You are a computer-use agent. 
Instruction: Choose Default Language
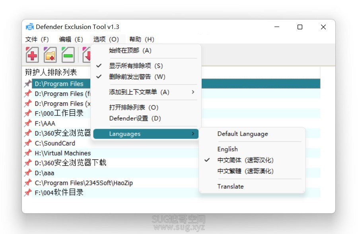click(252, 134)
